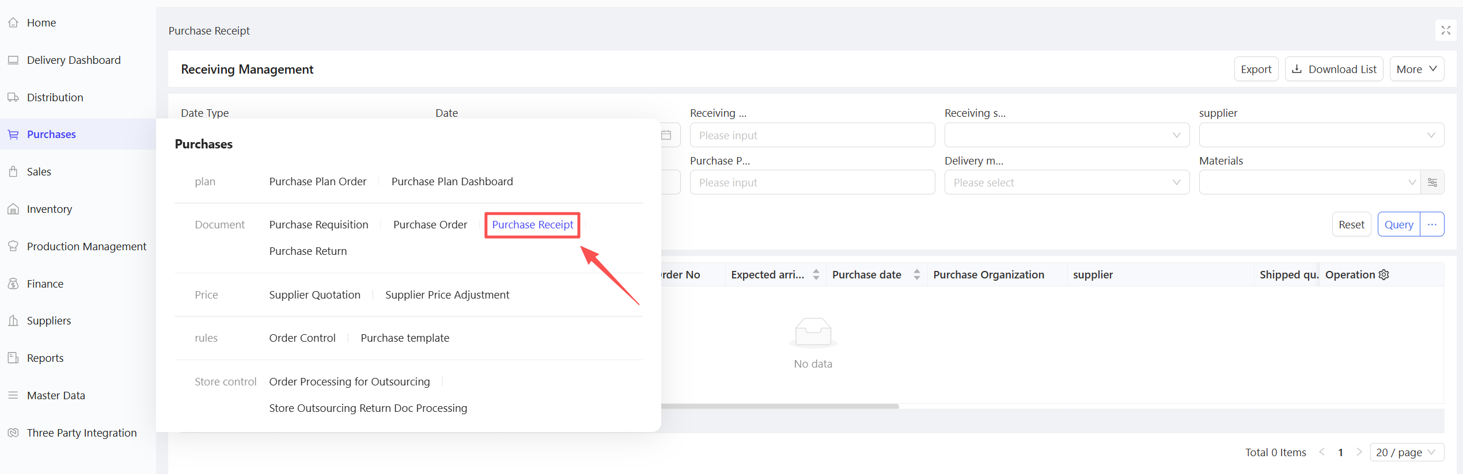
Task: Click the Materials filter settings icon
Action: pyautogui.click(x=1432, y=182)
